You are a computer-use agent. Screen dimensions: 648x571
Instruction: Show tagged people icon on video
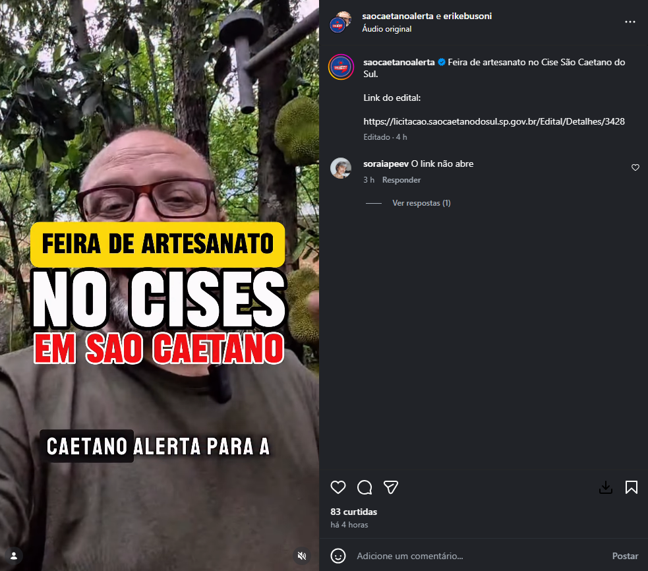[x=14, y=556]
